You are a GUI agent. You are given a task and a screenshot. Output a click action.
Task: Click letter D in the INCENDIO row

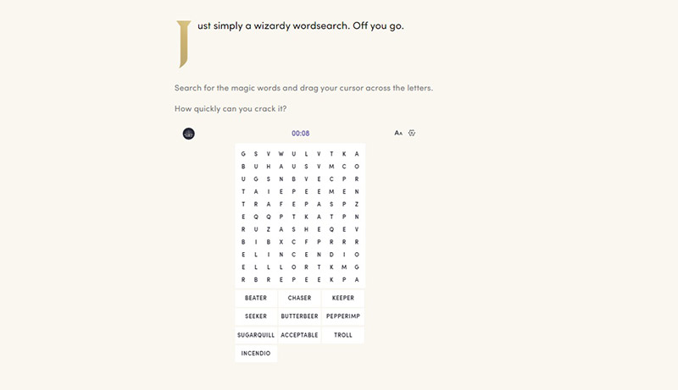coord(331,255)
